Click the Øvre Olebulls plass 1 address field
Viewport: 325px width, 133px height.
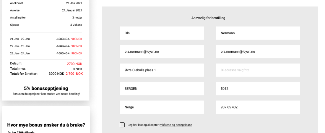point(162,70)
